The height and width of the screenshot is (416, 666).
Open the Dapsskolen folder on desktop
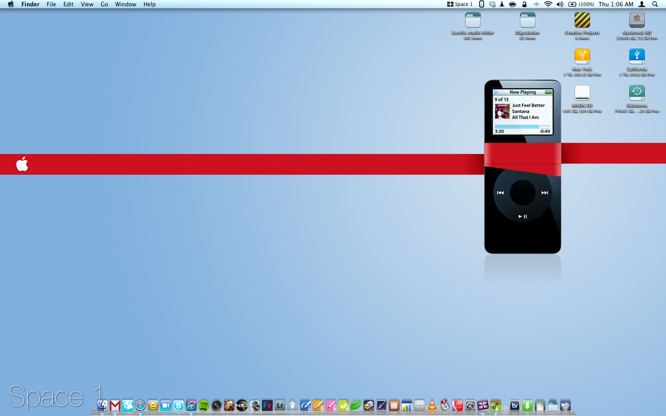coord(527,20)
